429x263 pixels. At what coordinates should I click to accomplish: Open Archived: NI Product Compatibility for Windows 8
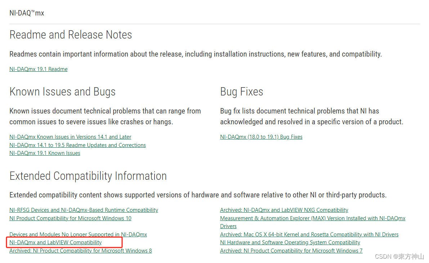[80, 251]
